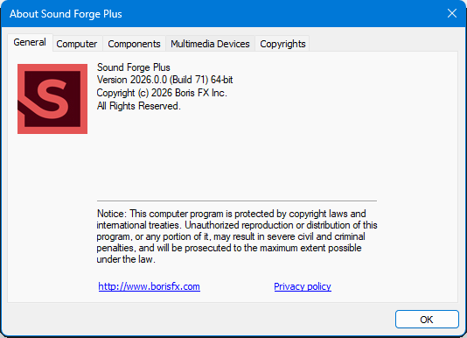Switch to the General tab

pos(30,42)
